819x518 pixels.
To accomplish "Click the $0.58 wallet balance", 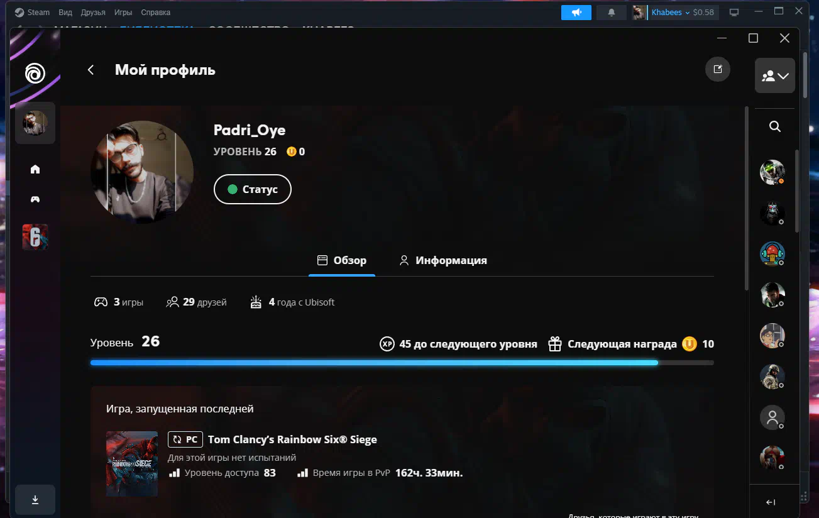I will (703, 12).
